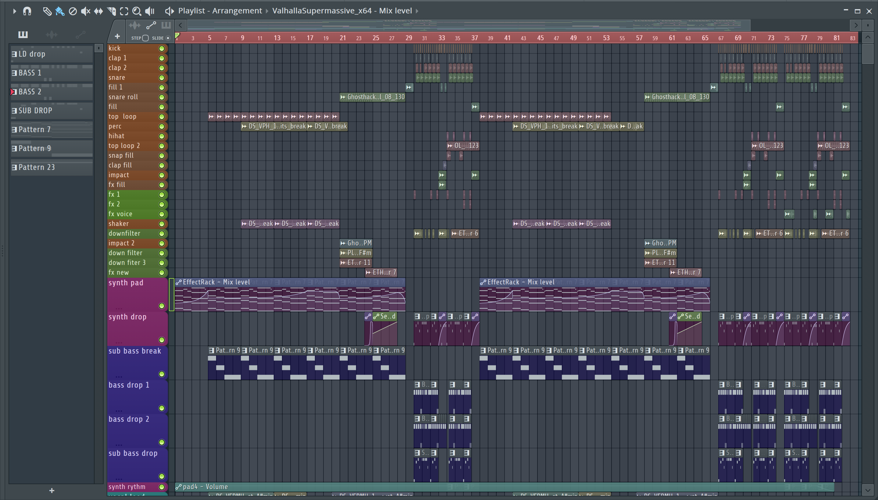Screen dimensions: 878x500
Task: Show automation clips in the picker
Action: 80,34
